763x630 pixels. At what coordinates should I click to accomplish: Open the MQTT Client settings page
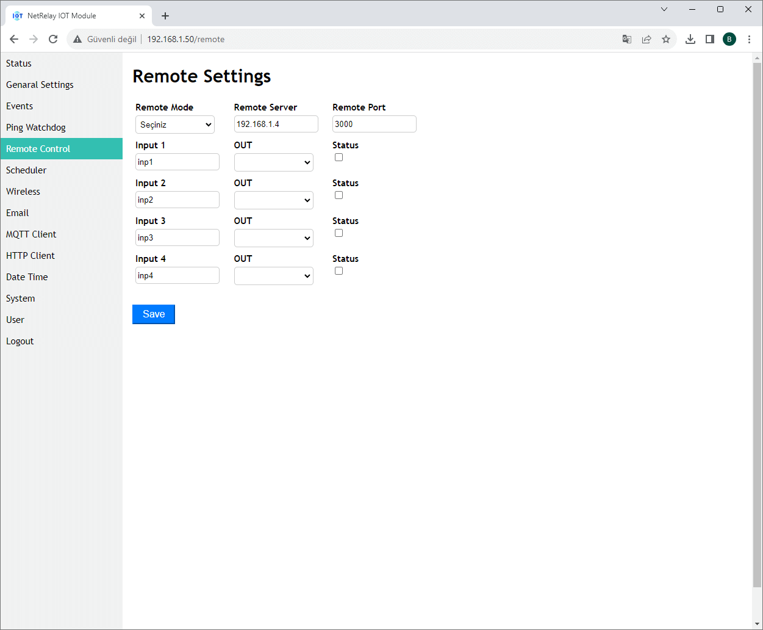click(31, 234)
